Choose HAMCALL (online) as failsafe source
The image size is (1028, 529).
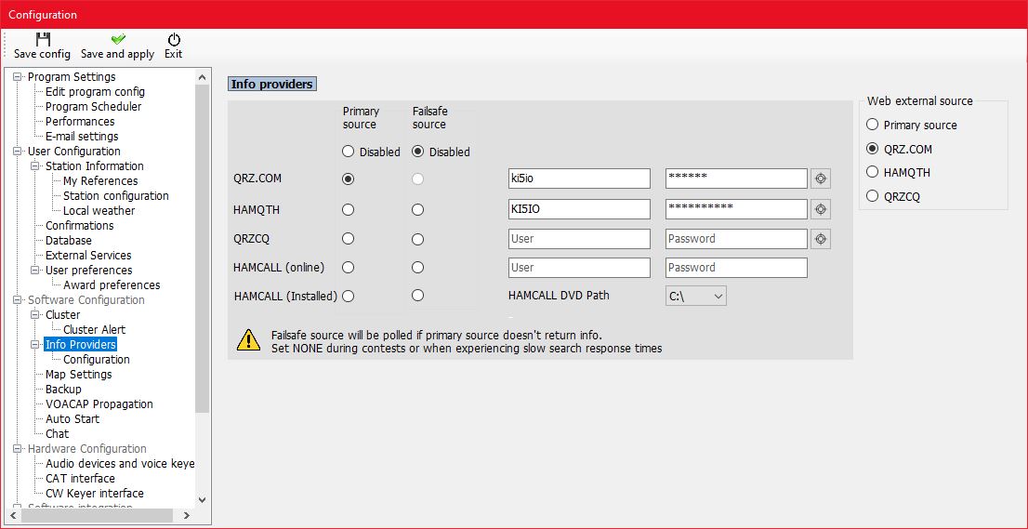pos(417,268)
